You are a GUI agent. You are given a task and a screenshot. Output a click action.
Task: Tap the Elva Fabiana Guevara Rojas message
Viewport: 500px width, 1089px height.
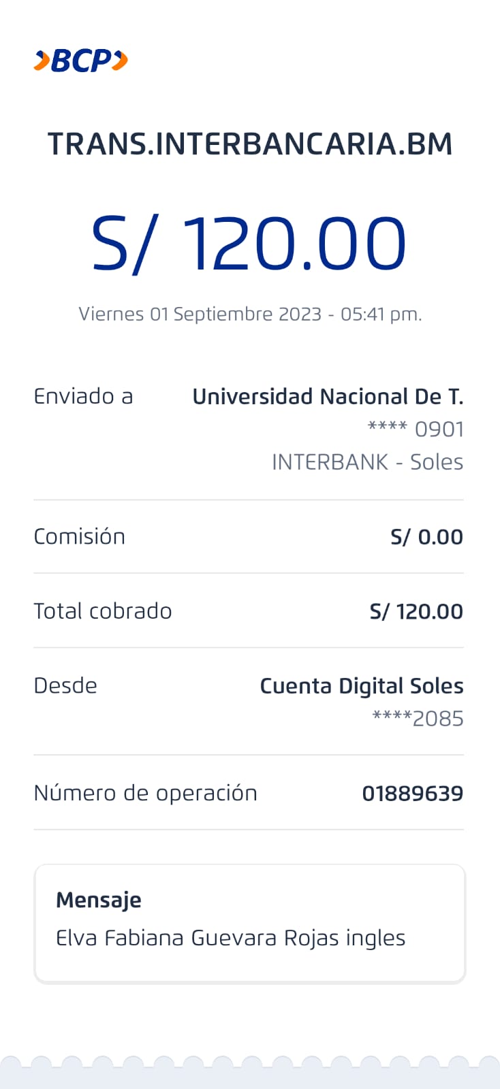click(230, 938)
